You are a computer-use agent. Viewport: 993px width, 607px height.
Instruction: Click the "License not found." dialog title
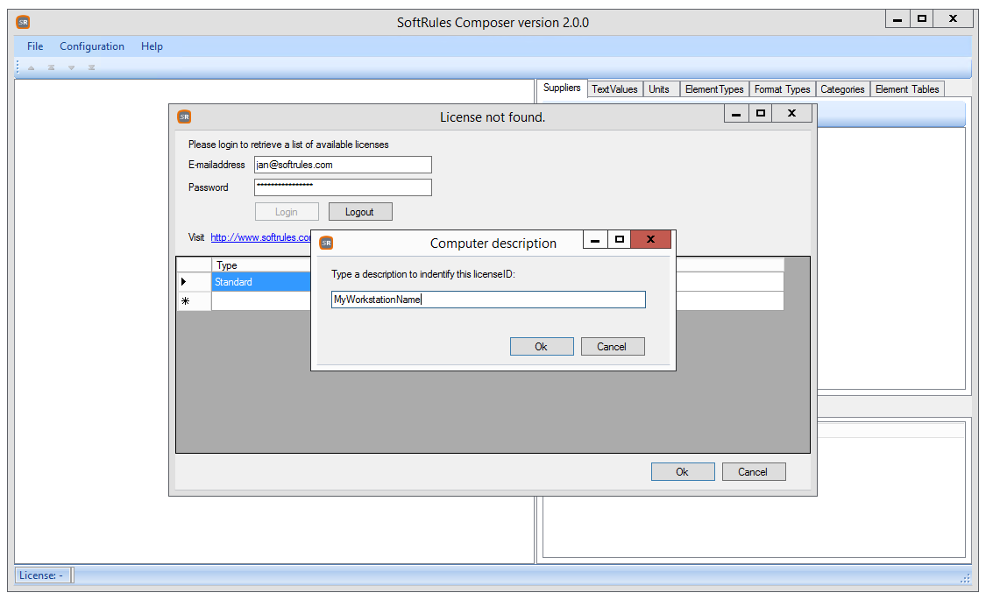[493, 117]
